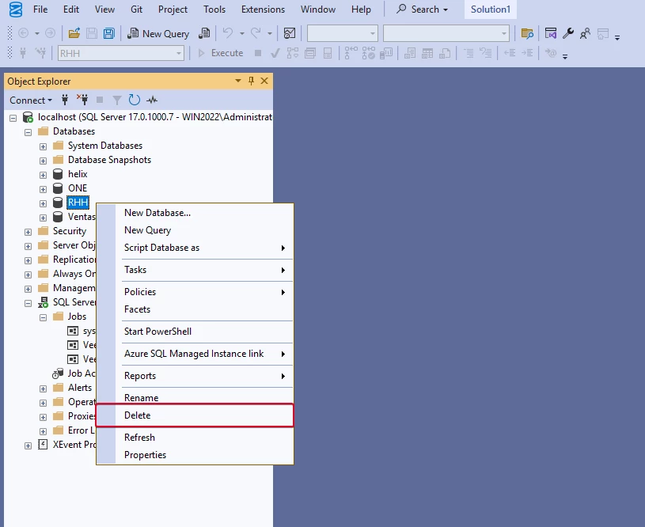Open the Tools menu
The width and height of the screenshot is (645, 527).
click(x=214, y=9)
